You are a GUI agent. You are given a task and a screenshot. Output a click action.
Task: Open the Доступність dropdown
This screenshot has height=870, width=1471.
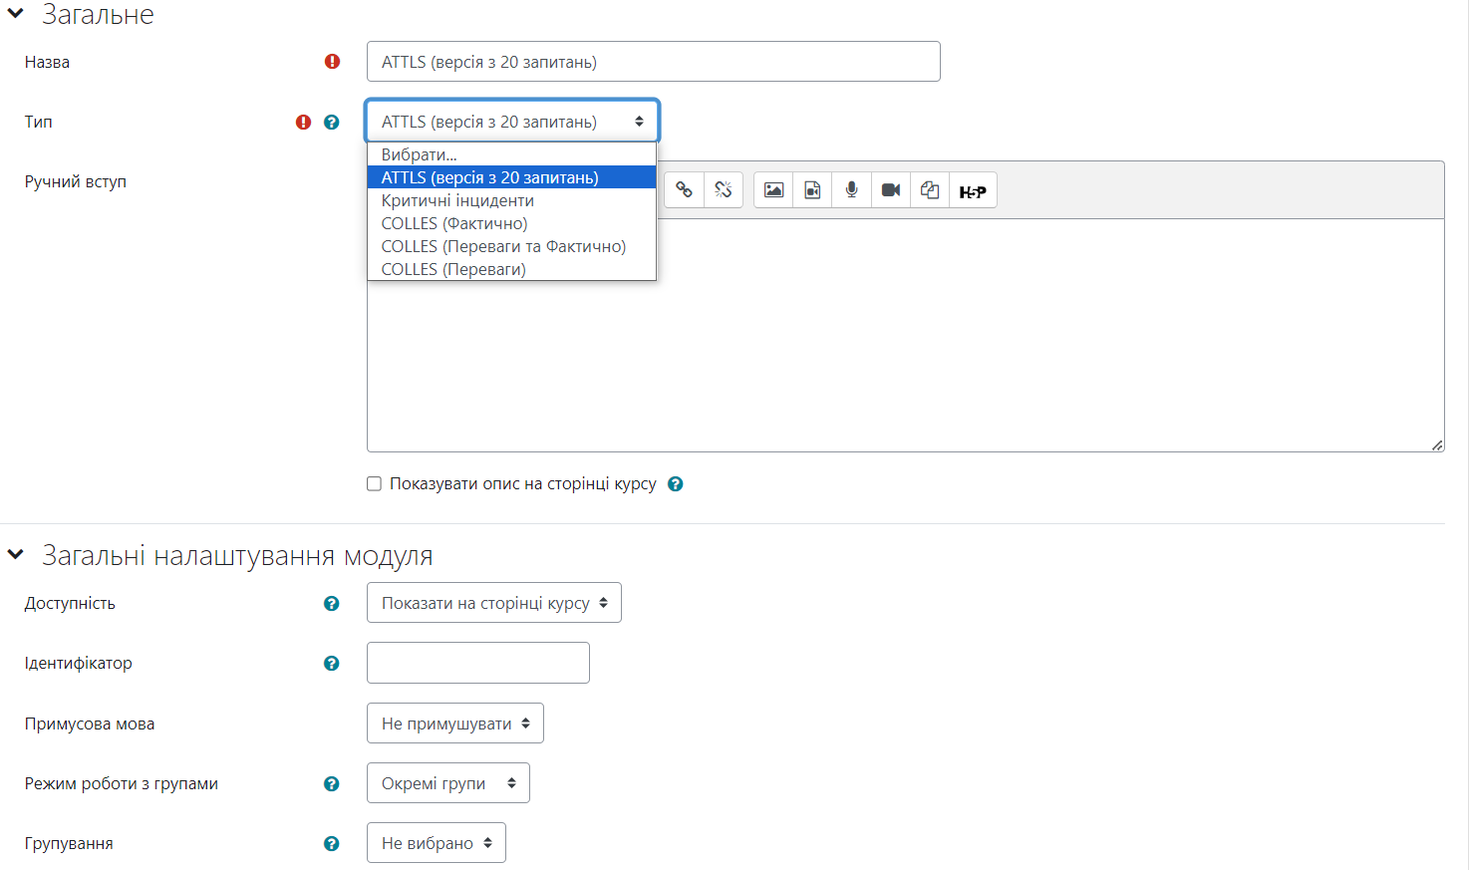[494, 603]
